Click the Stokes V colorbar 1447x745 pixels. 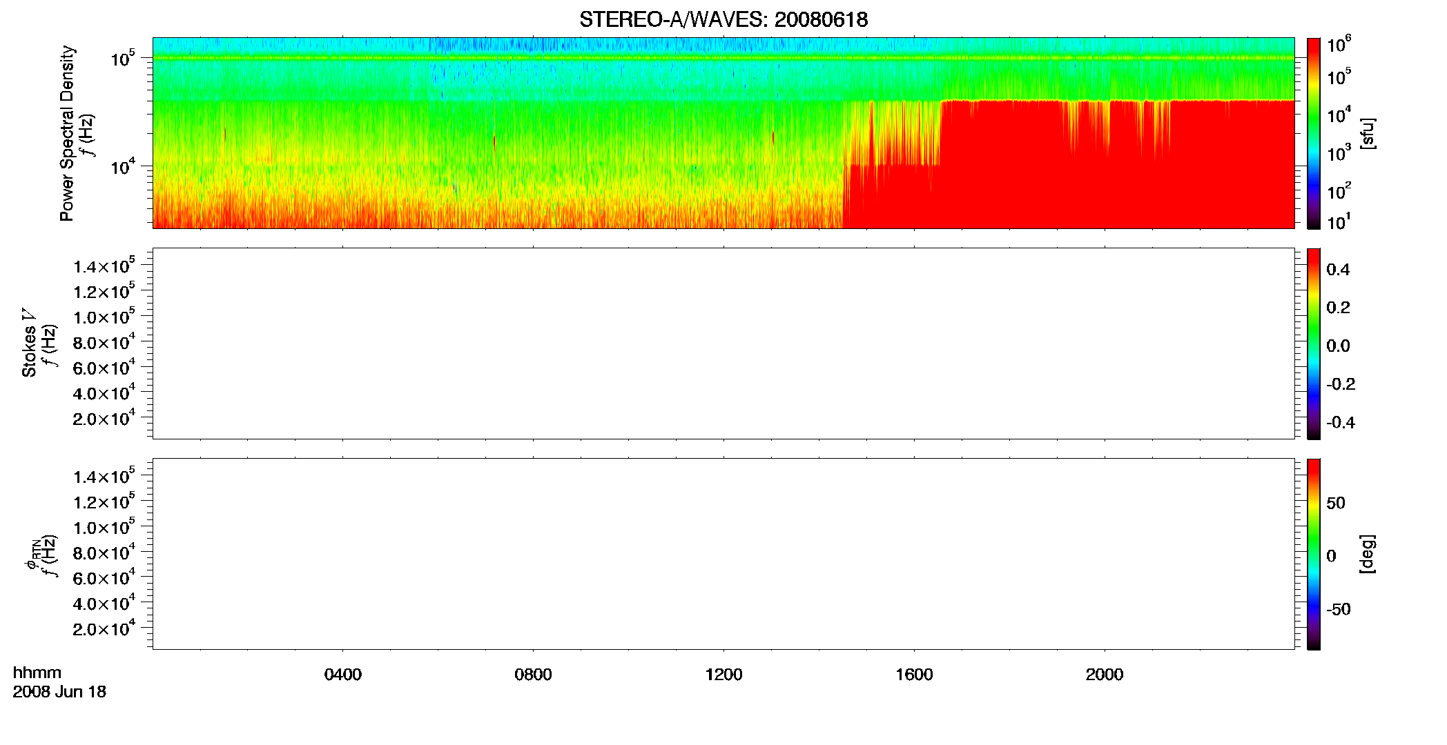1314,344
